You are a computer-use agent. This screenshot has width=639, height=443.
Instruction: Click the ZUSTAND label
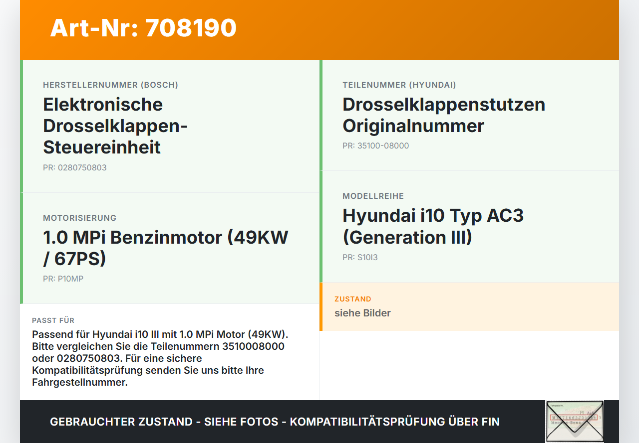(x=353, y=299)
